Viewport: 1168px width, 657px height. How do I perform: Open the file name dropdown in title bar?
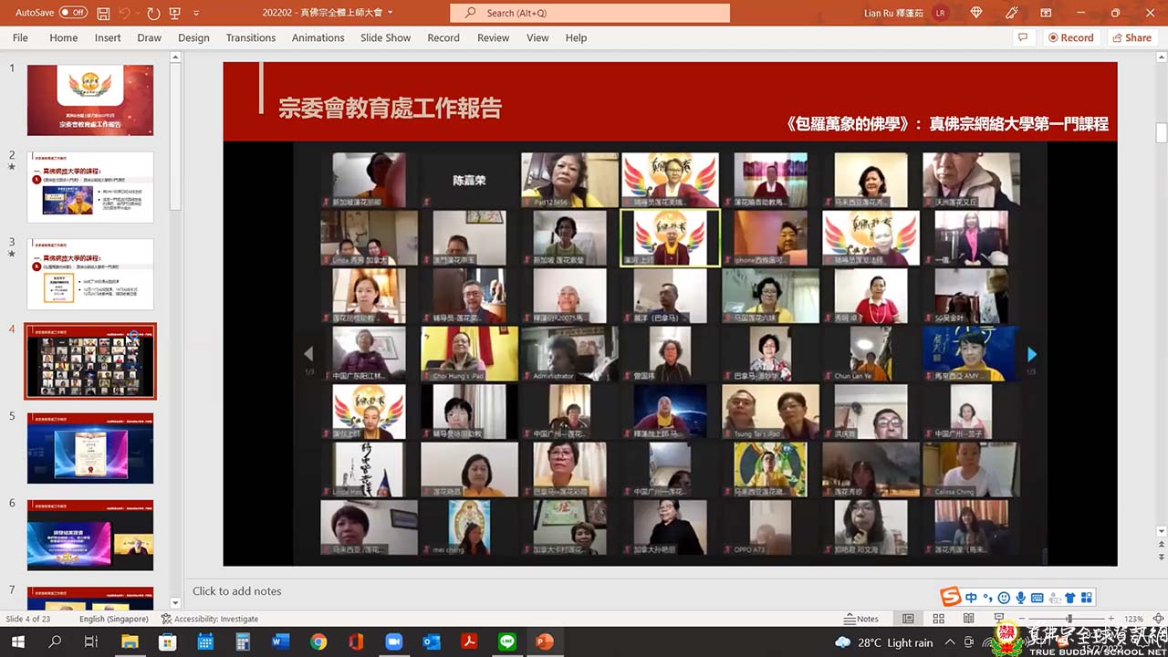pyautogui.click(x=391, y=13)
